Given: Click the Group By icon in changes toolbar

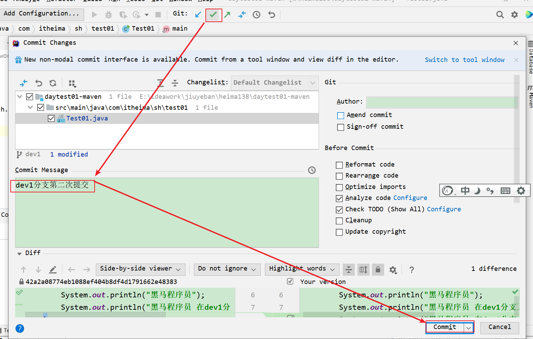Looking at the screenshot, I should click(72, 83).
